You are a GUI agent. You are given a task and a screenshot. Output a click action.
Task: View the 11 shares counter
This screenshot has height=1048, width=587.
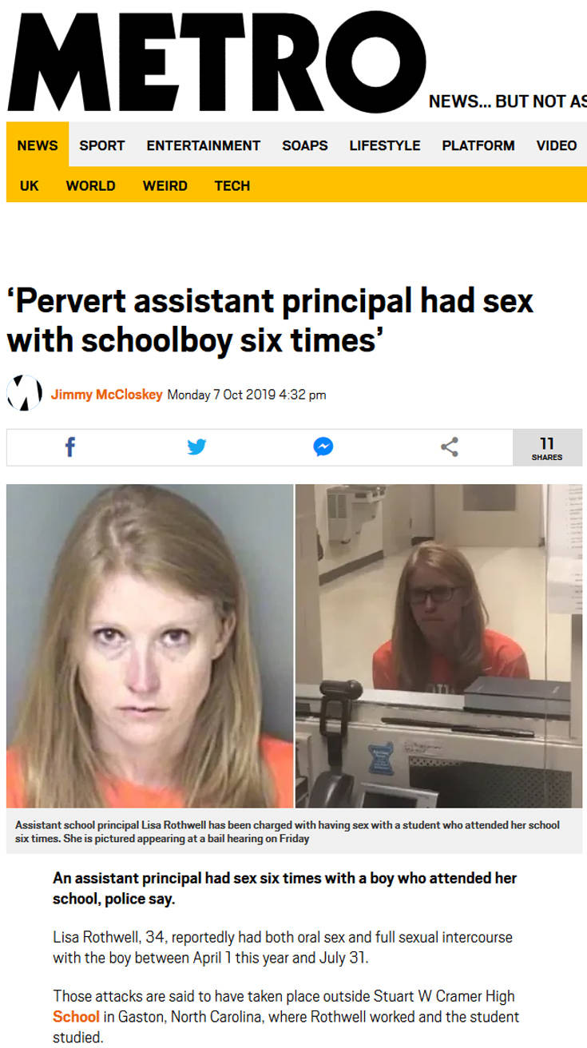coord(547,447)
